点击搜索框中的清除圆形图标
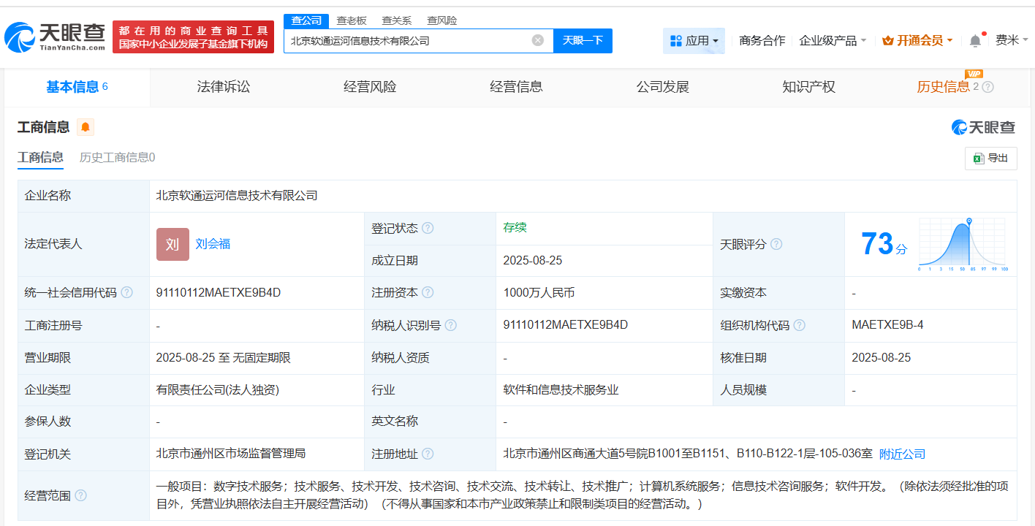The width and height of the screenshot is (1035, 526). coord(539,40)
